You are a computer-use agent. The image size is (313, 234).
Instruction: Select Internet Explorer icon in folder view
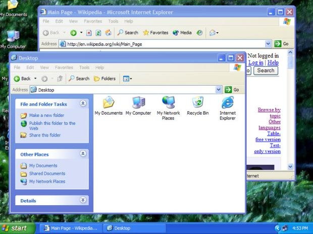(228, 108)
